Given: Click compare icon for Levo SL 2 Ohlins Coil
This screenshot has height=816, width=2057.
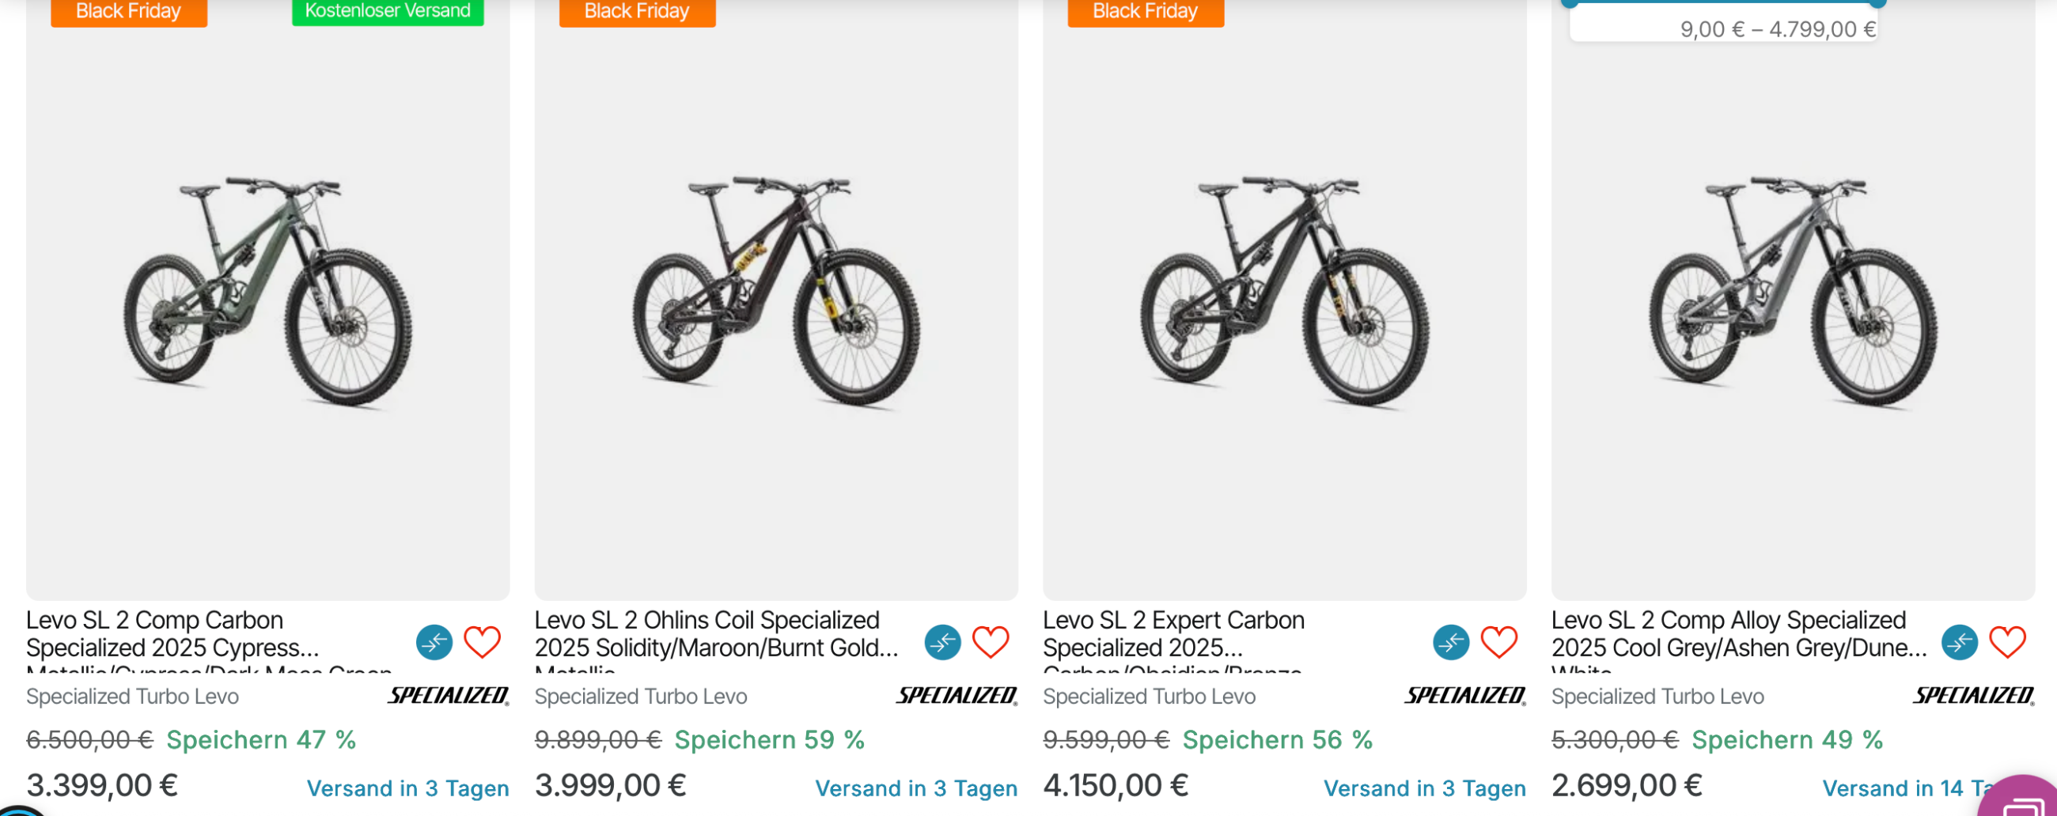Looking at the screenshot, I should pyautogui.click(x=943, y=642).
